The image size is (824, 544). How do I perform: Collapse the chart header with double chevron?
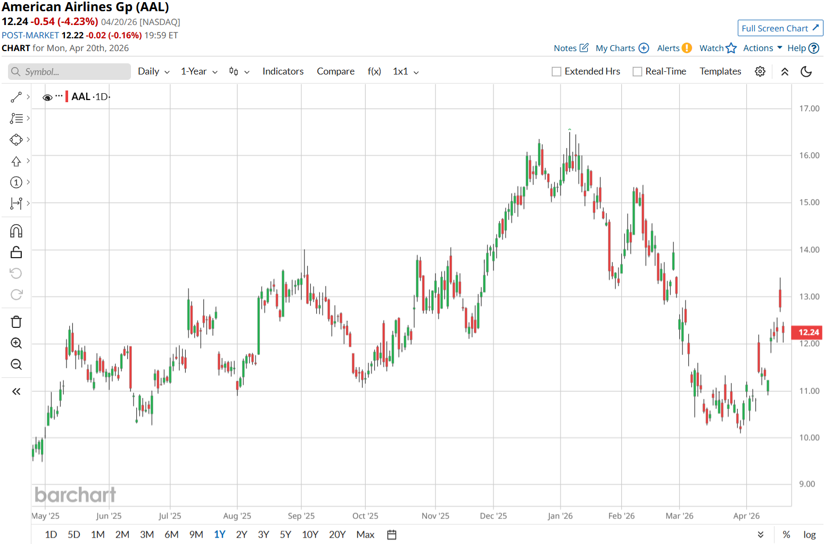pyautogui.click(x=785, y=71)
